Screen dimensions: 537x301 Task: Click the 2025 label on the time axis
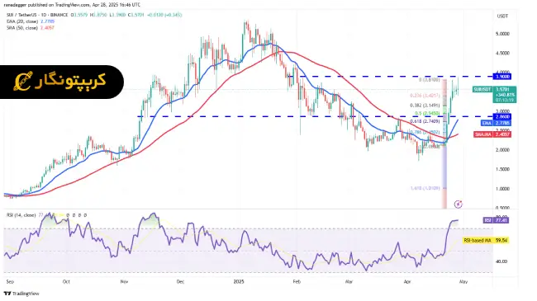click(239, 281)
